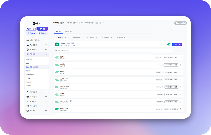The height and width of the screenshot is (135, 211).
Task: Open the second top tab beside integrated management
Action: 69,32
